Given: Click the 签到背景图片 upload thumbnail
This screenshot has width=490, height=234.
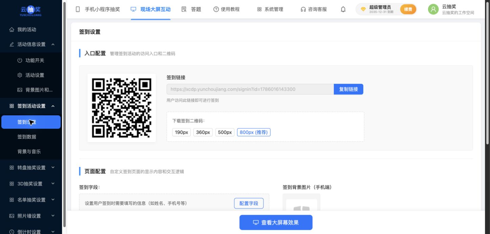Looking at the screenshot, I should (301, 203).
